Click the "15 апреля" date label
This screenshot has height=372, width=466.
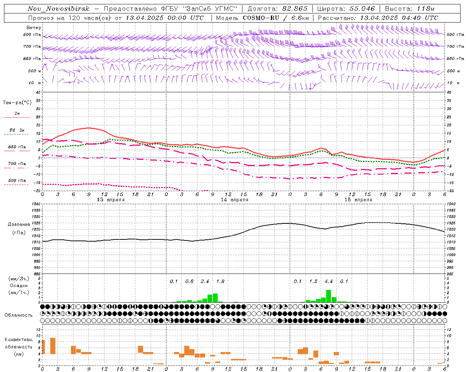(x=358, y=200)
